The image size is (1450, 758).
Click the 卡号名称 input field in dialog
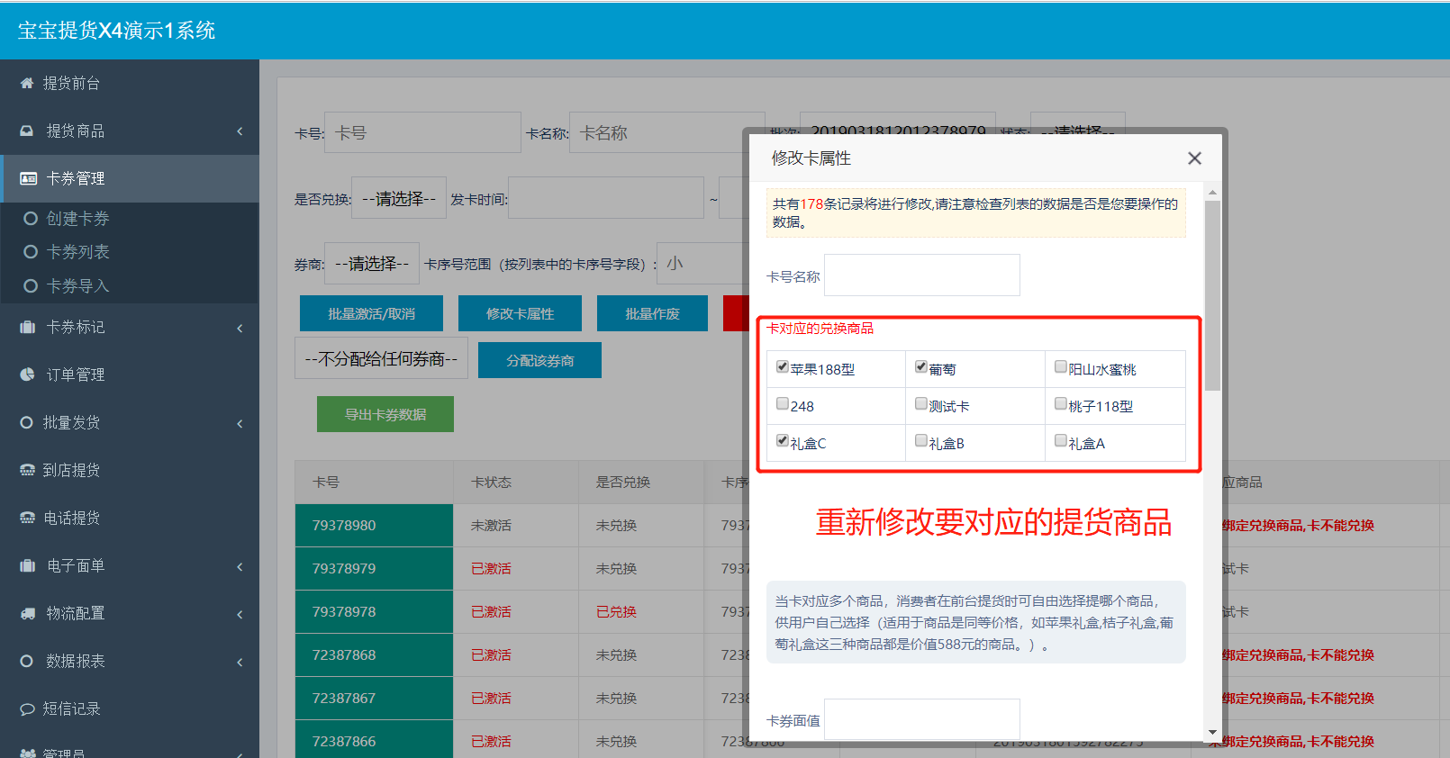pos(921,275)
